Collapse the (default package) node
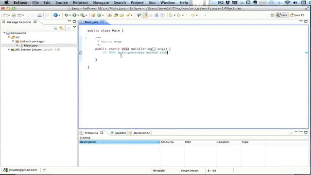Screen dimensions: 311x175 tap(13, 41)
